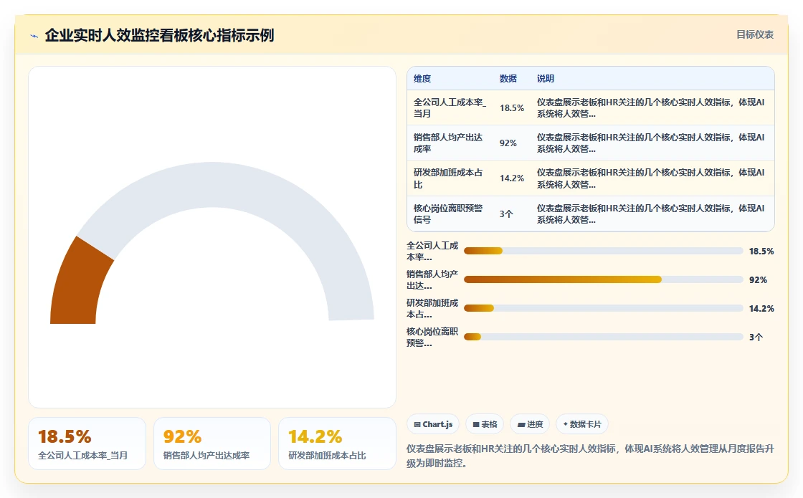803x498 pixels.
Task: Click the lightning icon beside the dashboard title
Action: [34, 36]
